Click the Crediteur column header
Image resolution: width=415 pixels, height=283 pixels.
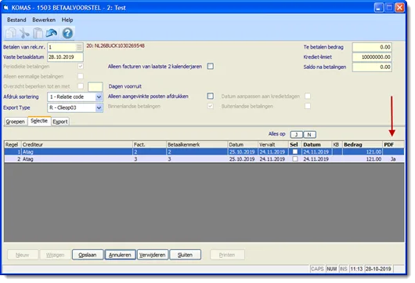[77, 145]
